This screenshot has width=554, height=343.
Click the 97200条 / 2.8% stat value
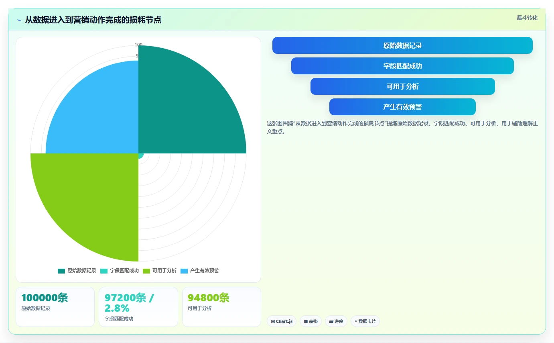tap(129, 303)
